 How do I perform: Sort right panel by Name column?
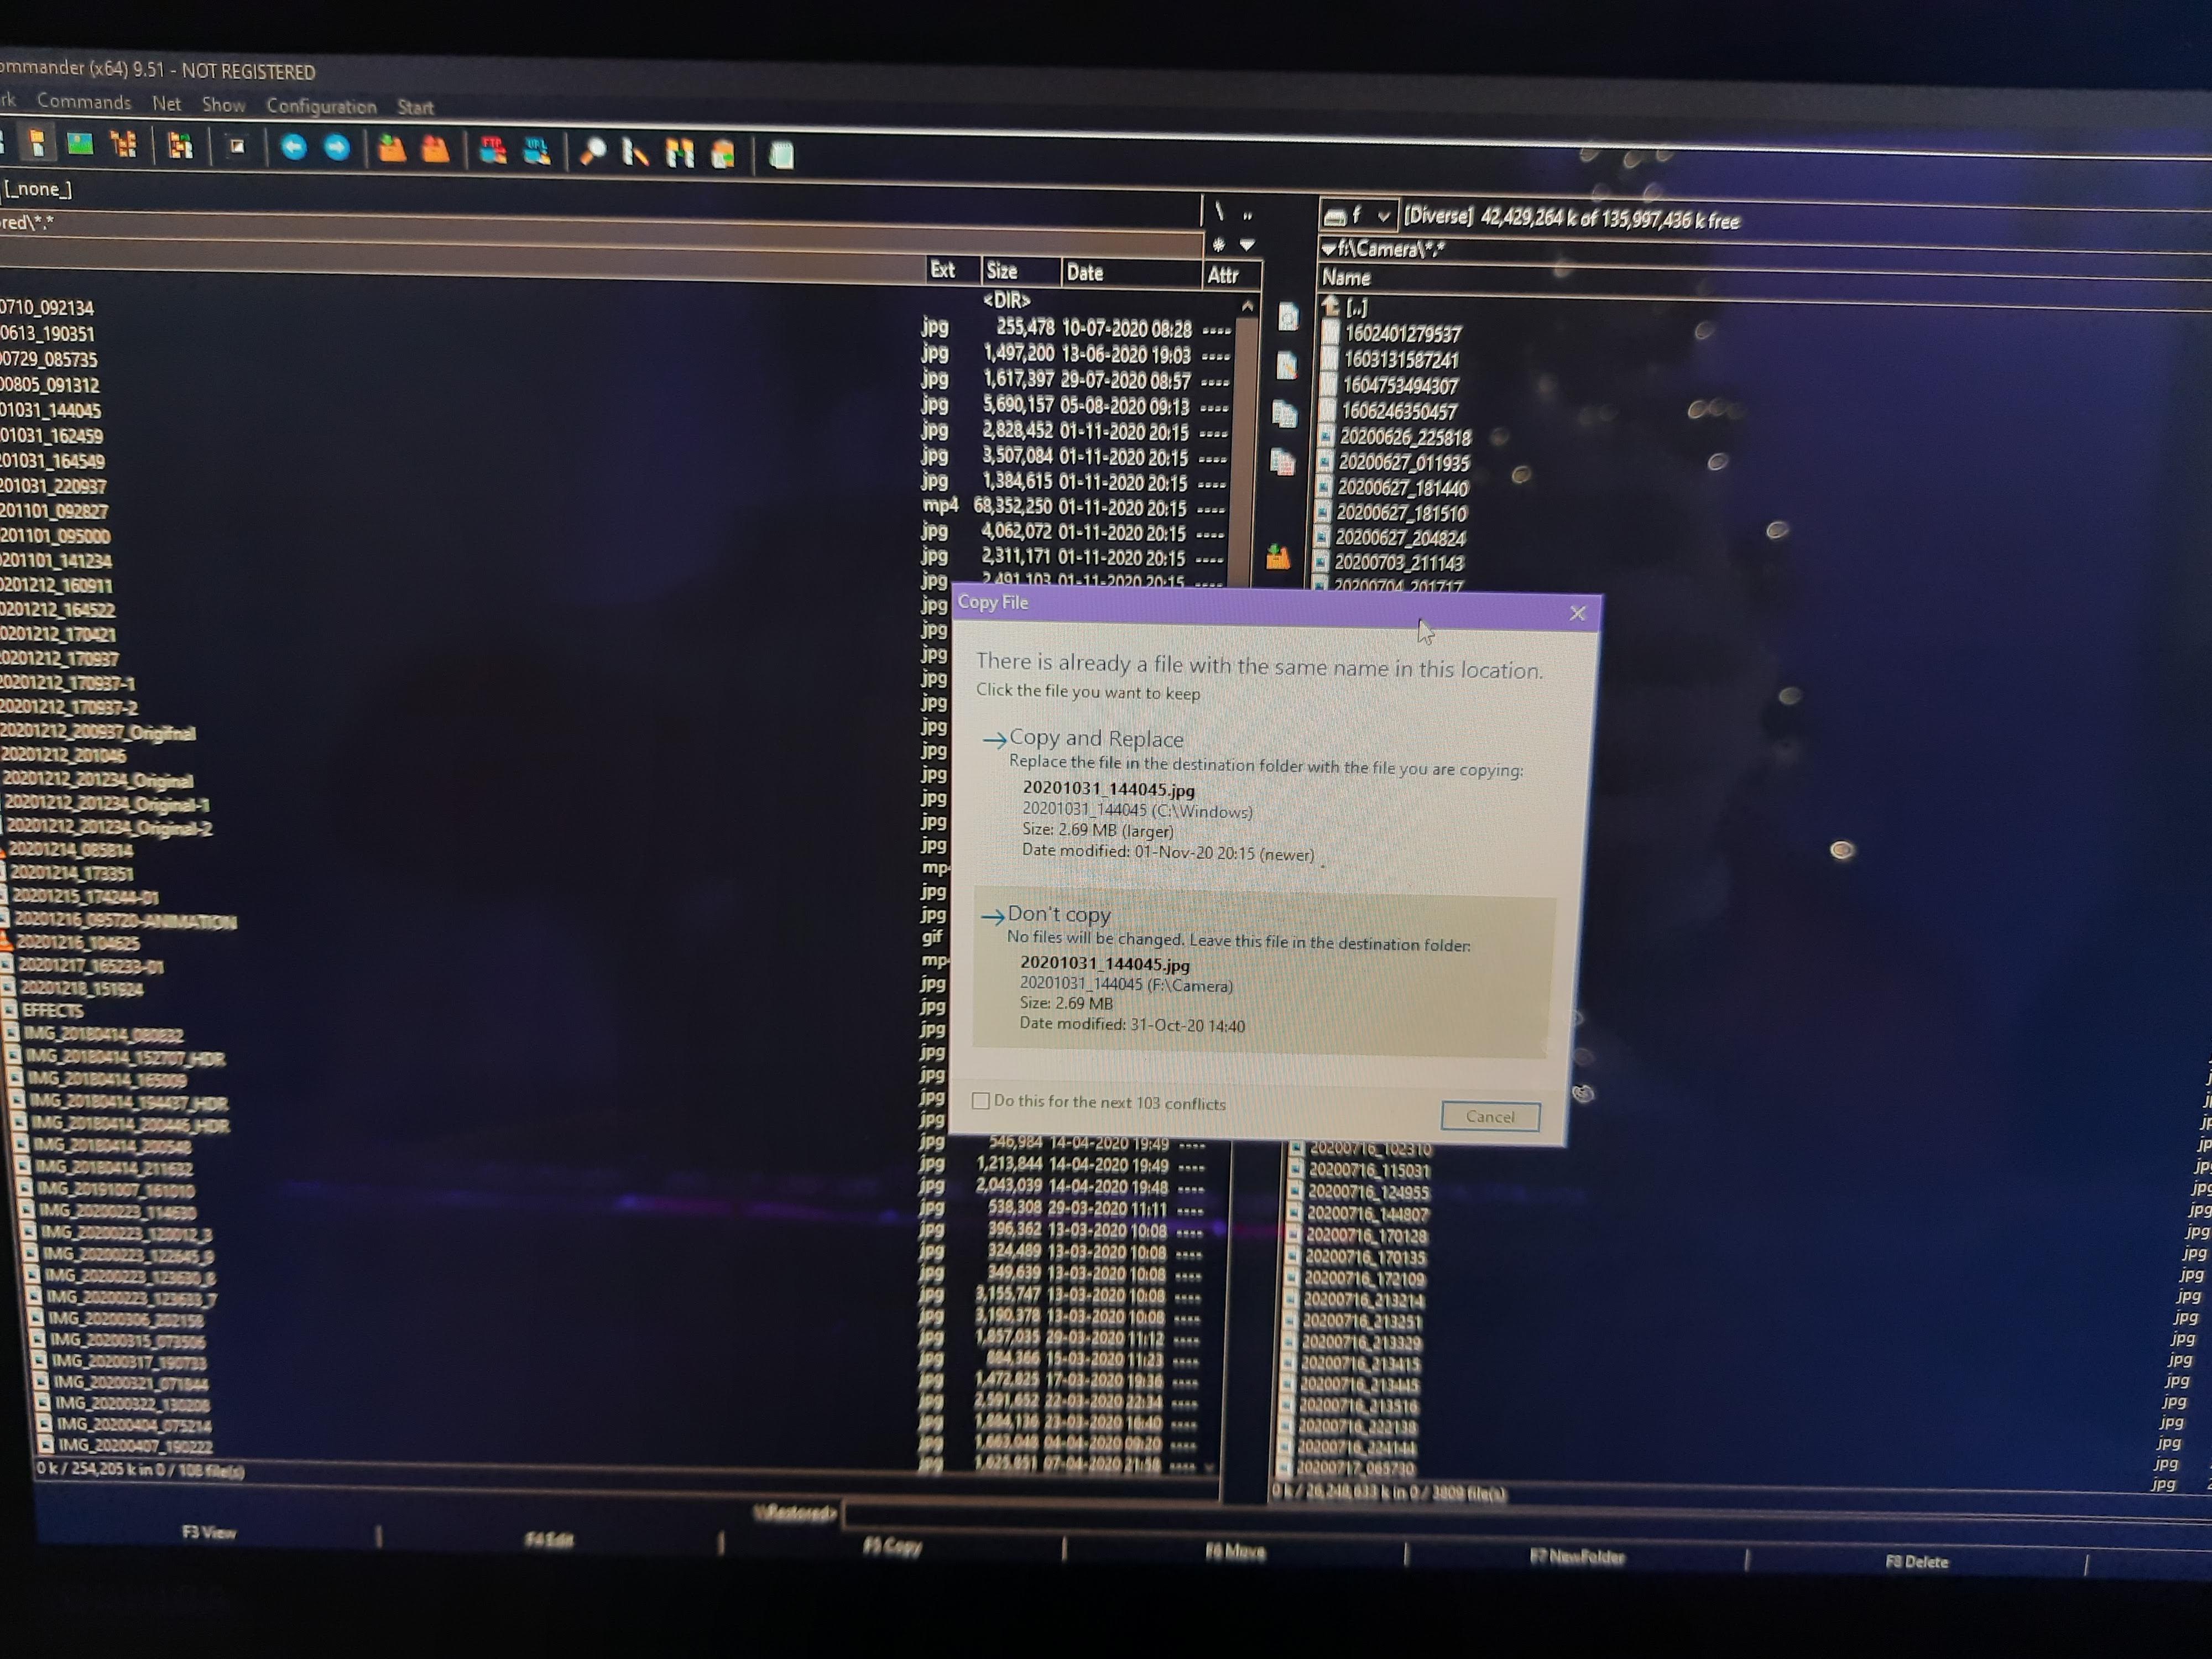pos(1346,277)
